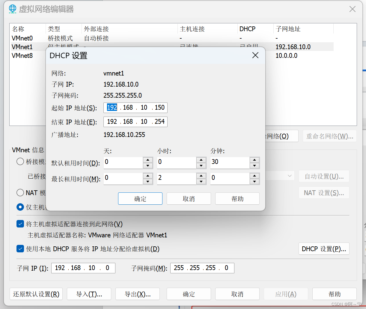Click the 导入(T)... button
The height and width of the screenshot is (309, 366).
89,294
